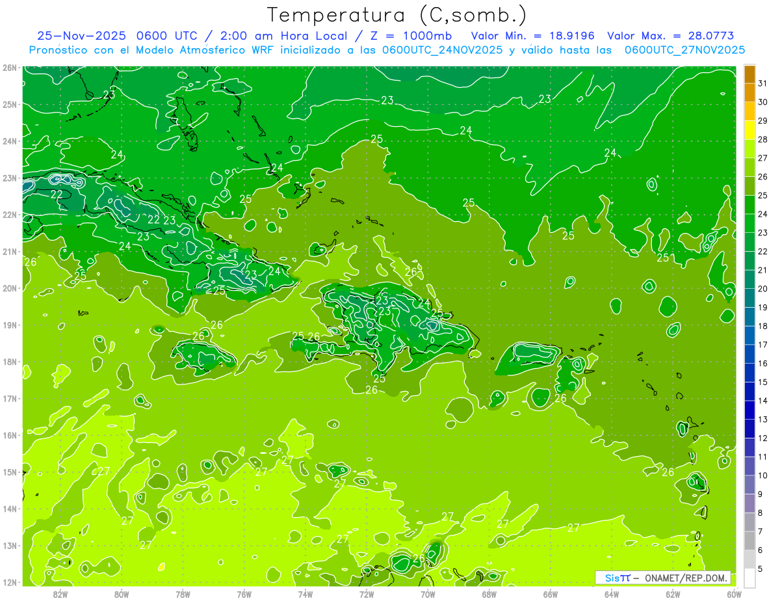The width and height of the screenshot is (780, 603).
Task: Click the colorbar value 10
Action: (764, 476)
